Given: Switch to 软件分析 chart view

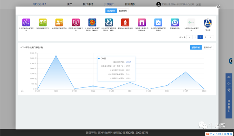Looking at the screenshot, I should pyautogui.click(x=208, y=48).
